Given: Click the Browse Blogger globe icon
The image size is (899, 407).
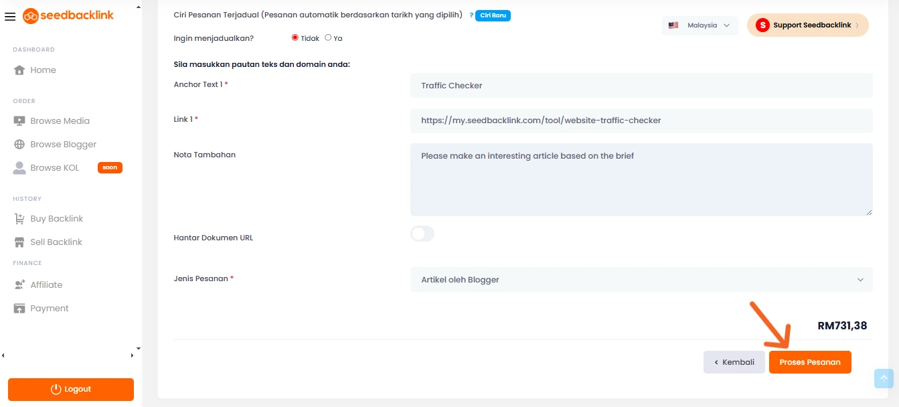Looking at the screenshot, I should [19, 145].
